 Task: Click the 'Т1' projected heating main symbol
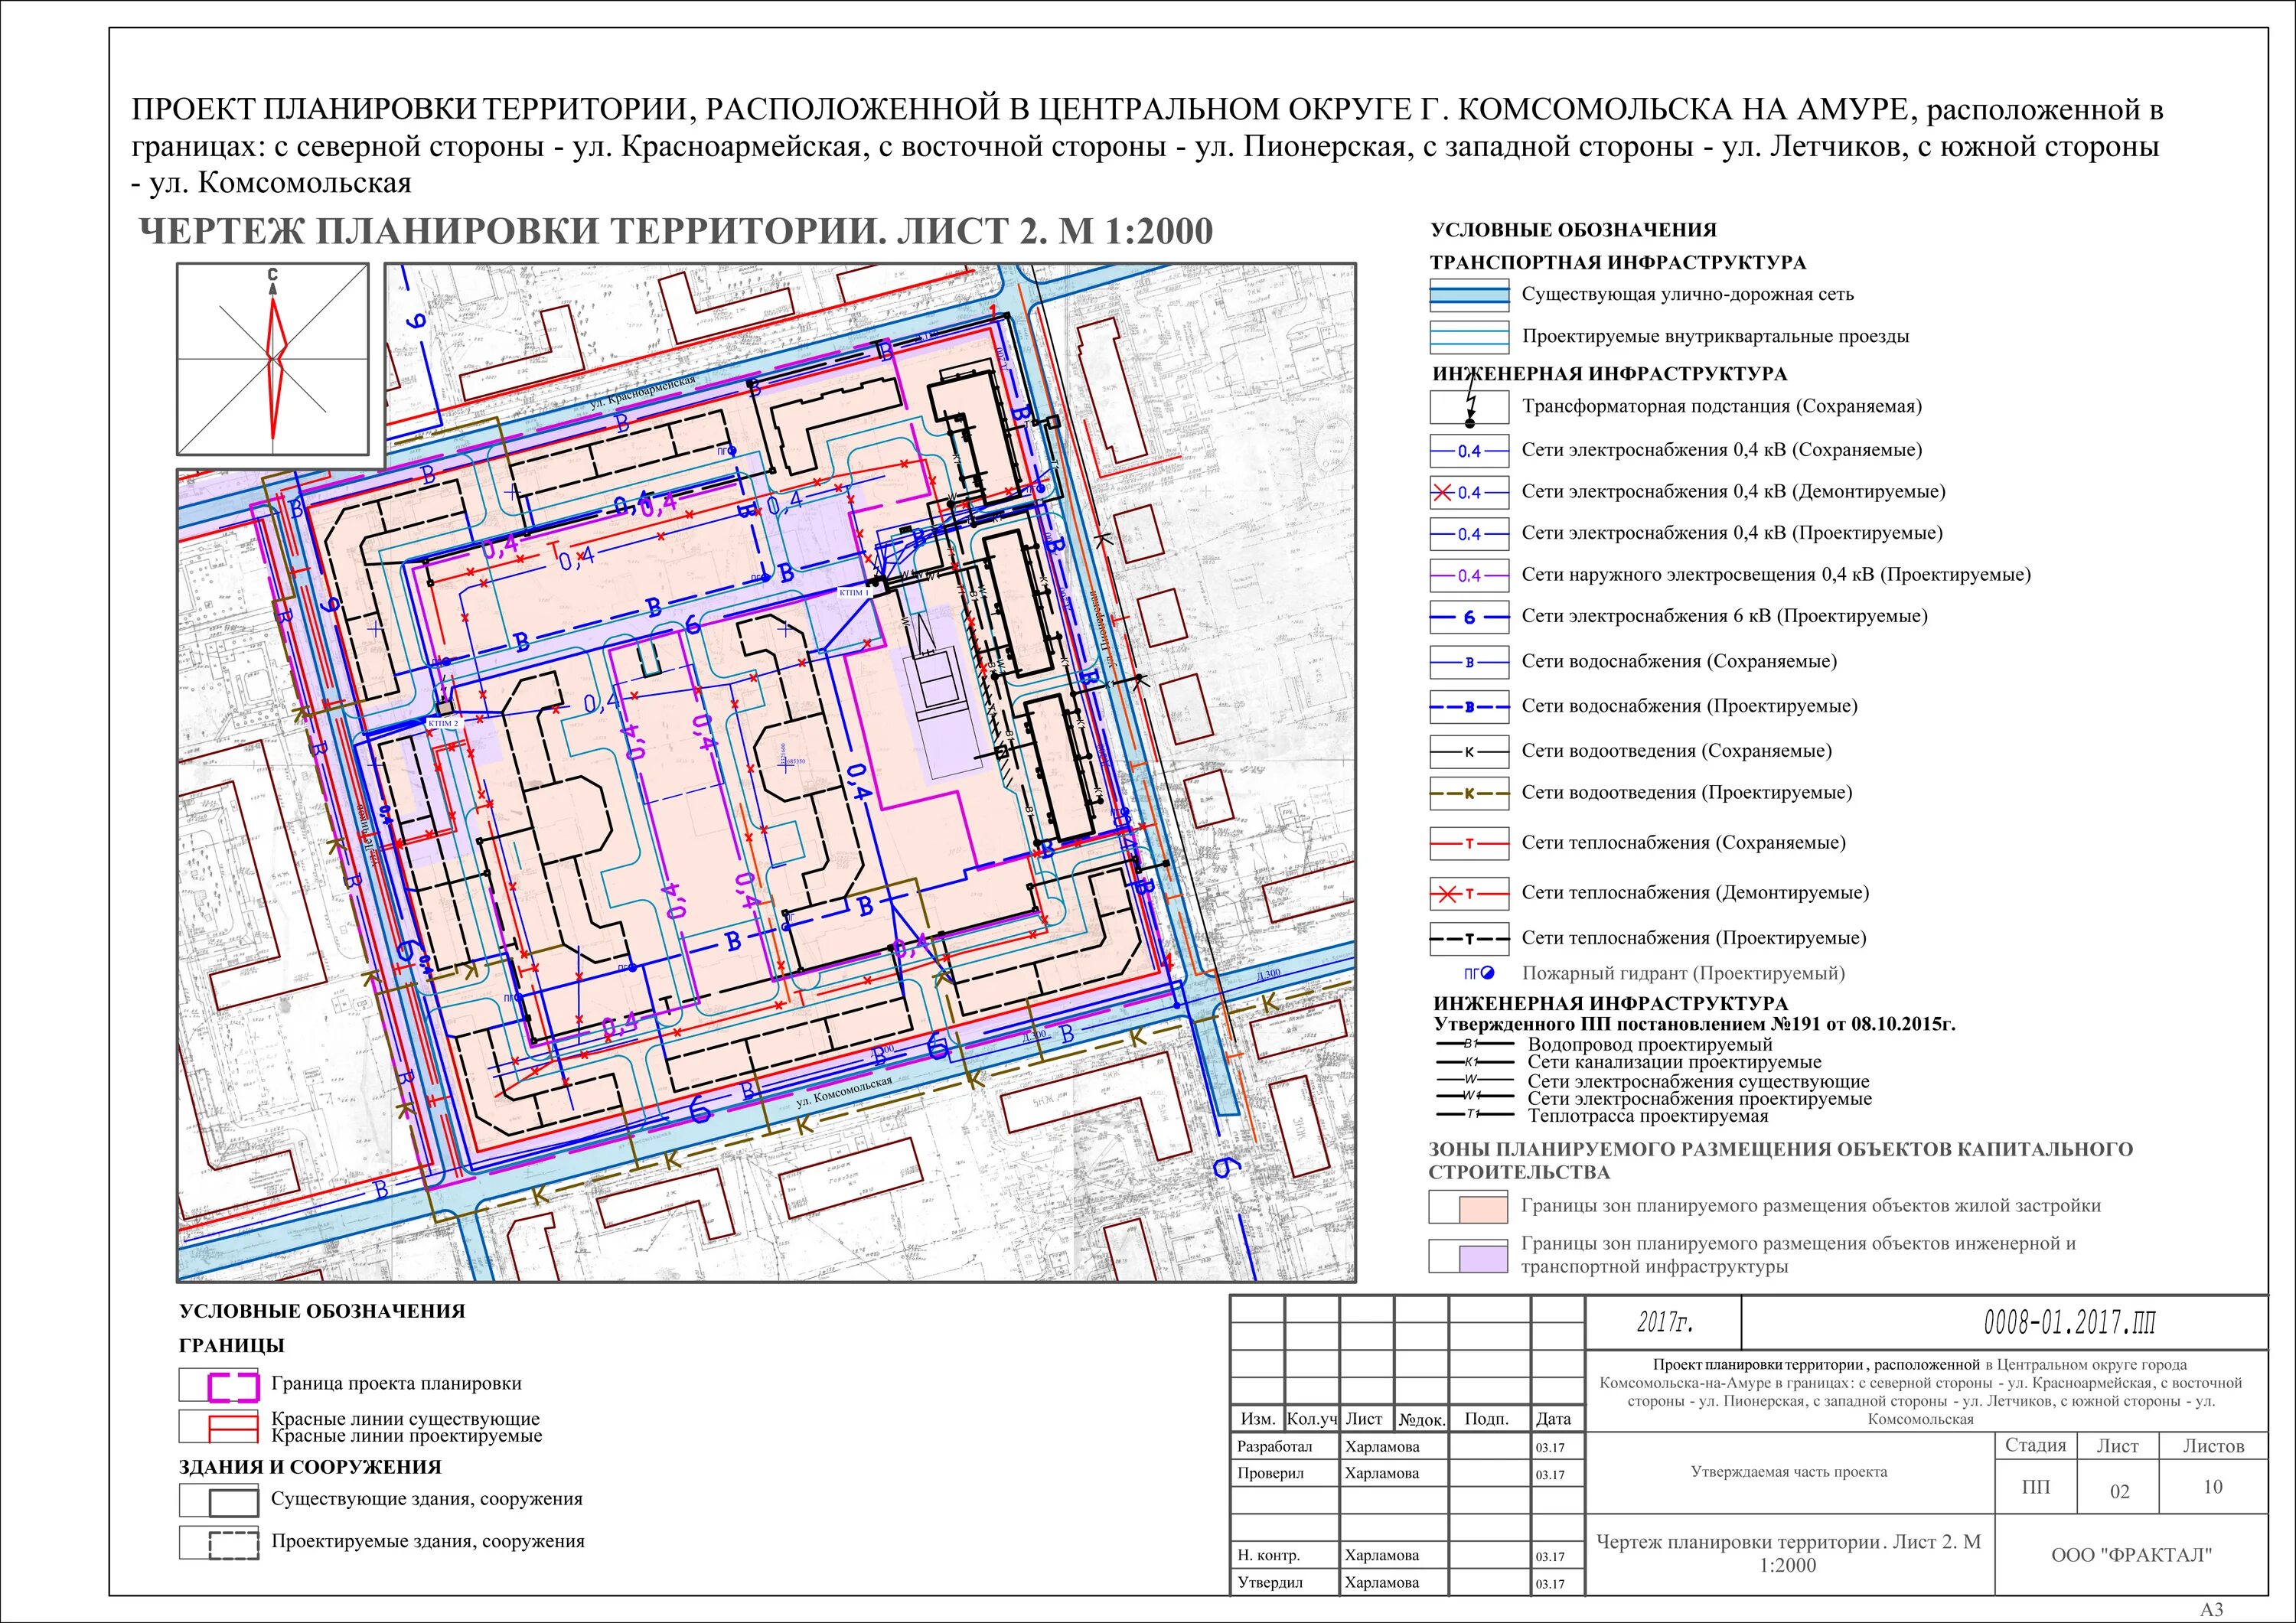coord(1474,1114)
